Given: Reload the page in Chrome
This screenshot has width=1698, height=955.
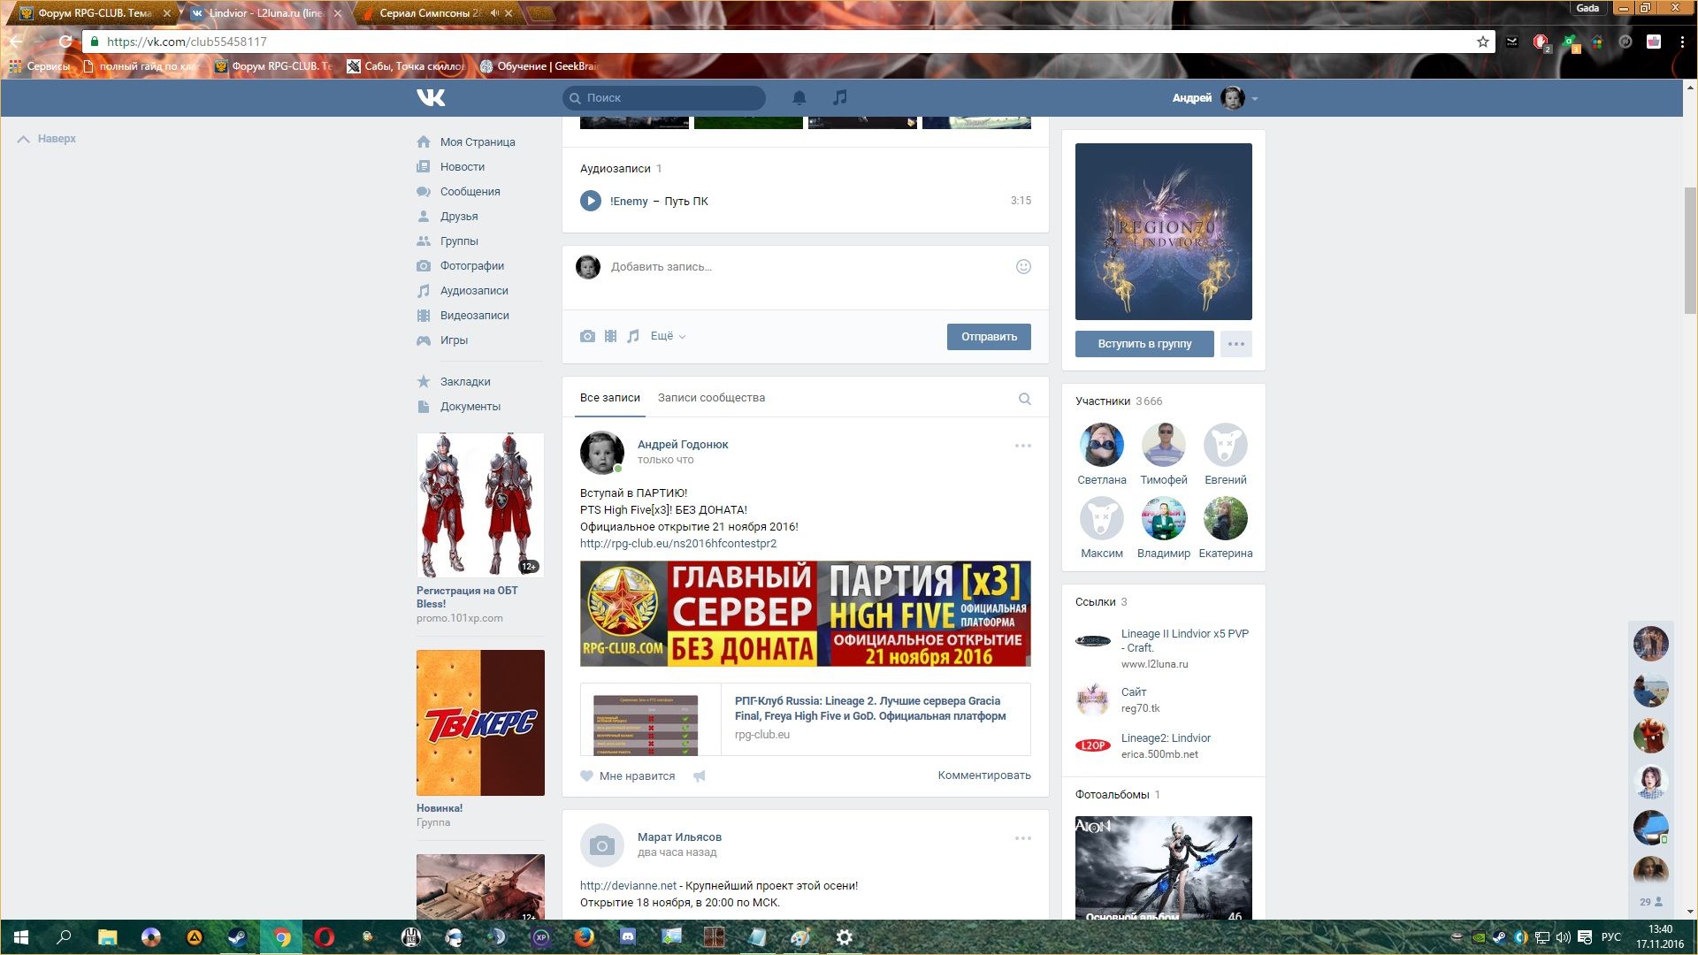Looking at the screenshot, I should tap(65, 42).
